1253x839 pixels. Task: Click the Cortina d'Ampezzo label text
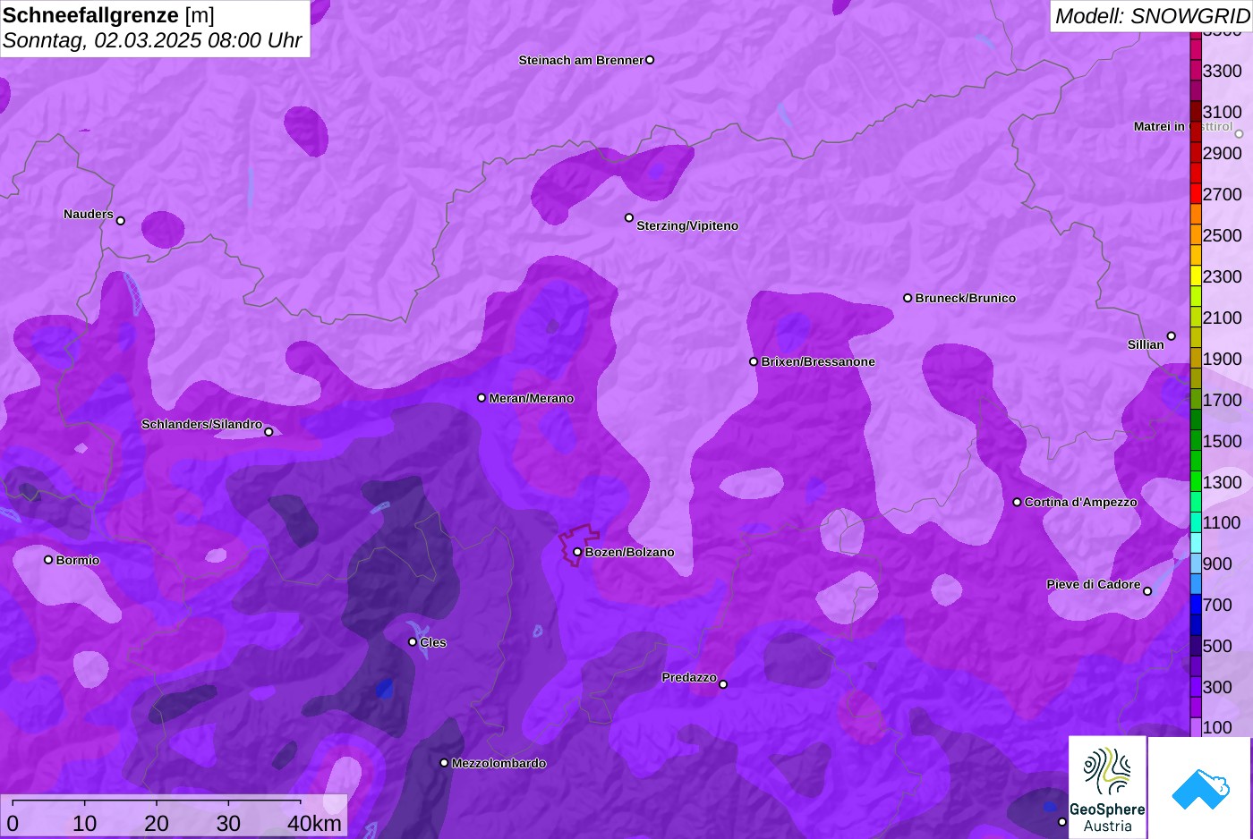pyautogui.click(x=1081, y=502)
